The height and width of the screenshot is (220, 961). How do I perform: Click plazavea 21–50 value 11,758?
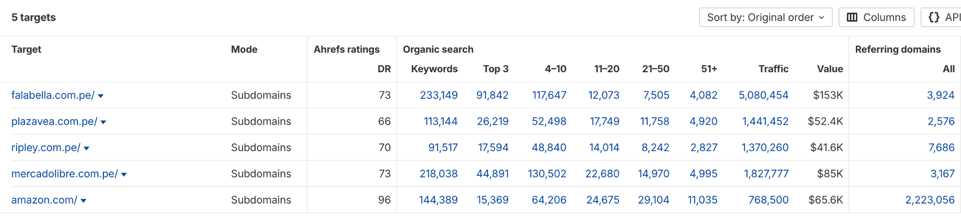click(x=655, y=121)
